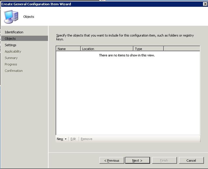Image resolution: width=208 pixels, height=169 pixels.
Task: Click the Previous button
Action: tap(112, 161)
